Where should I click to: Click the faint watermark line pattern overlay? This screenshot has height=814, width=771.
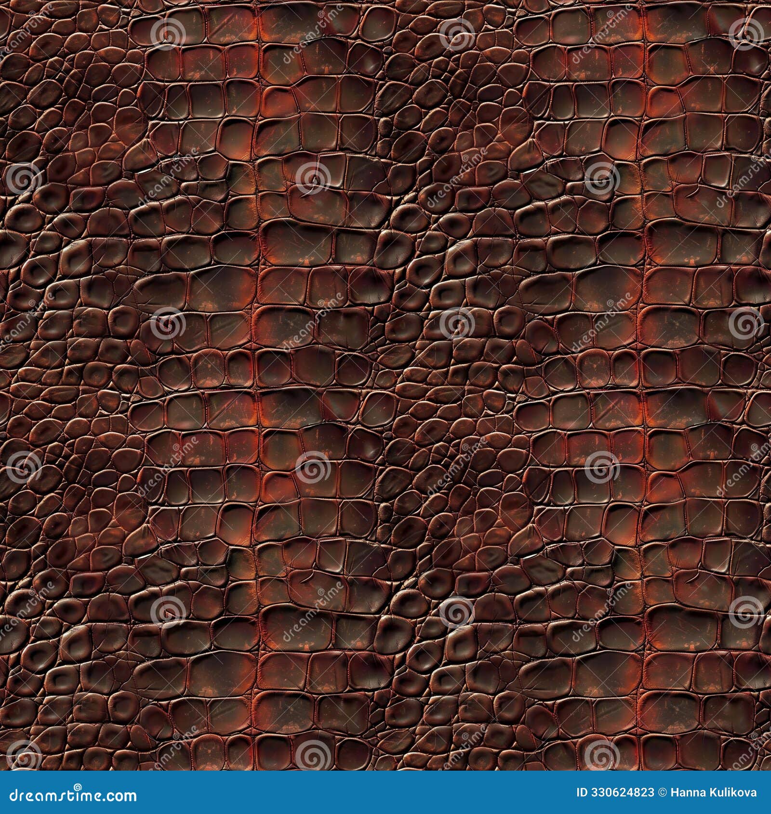tap(193, 530)
